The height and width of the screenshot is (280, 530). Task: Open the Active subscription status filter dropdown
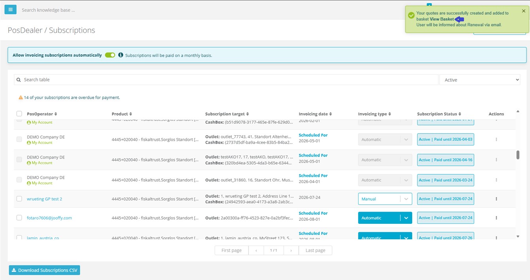pos(479,79)
